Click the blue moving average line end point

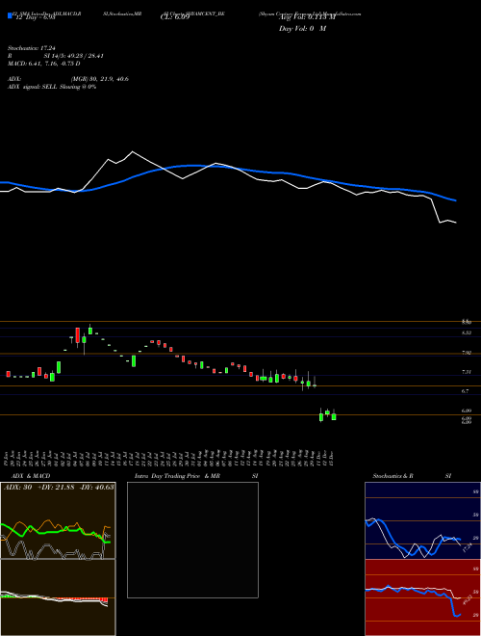[456, 200]
